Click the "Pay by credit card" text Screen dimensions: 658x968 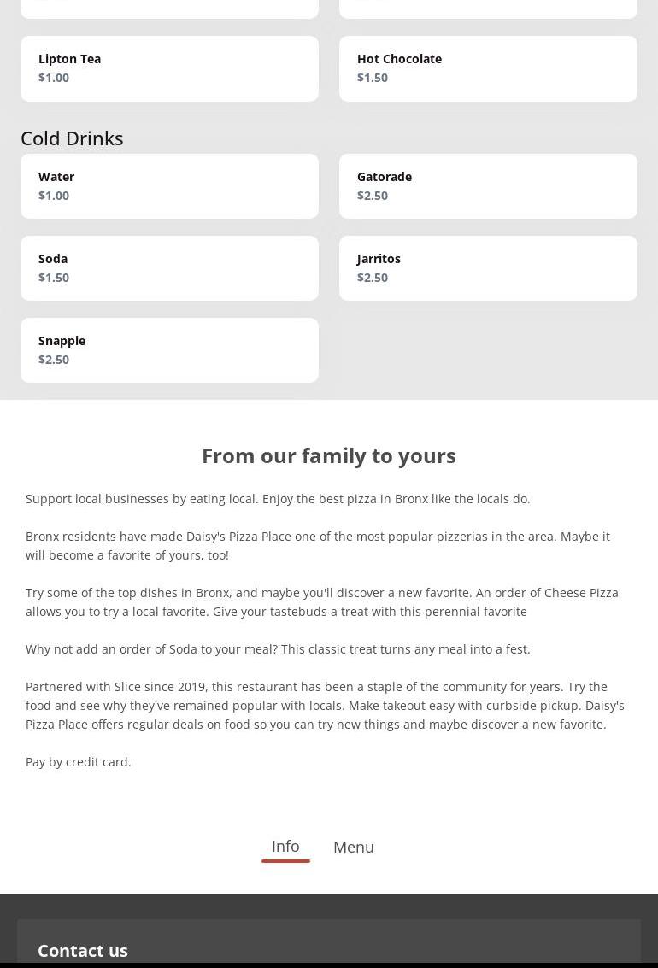[79, 762]
